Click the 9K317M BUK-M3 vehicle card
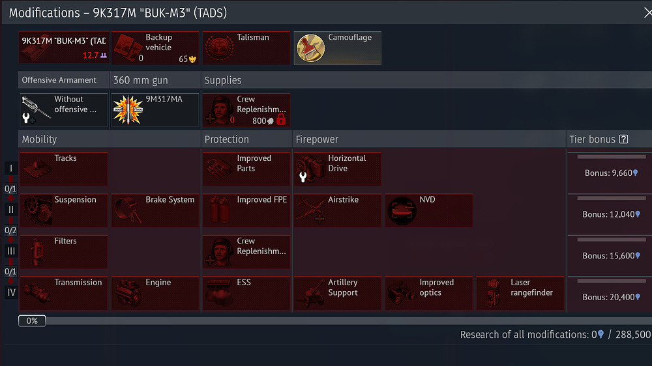Viewport: 652px width, 366px height. [x=64, y=48]
